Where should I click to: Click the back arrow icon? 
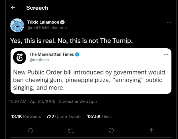point(13,8)
